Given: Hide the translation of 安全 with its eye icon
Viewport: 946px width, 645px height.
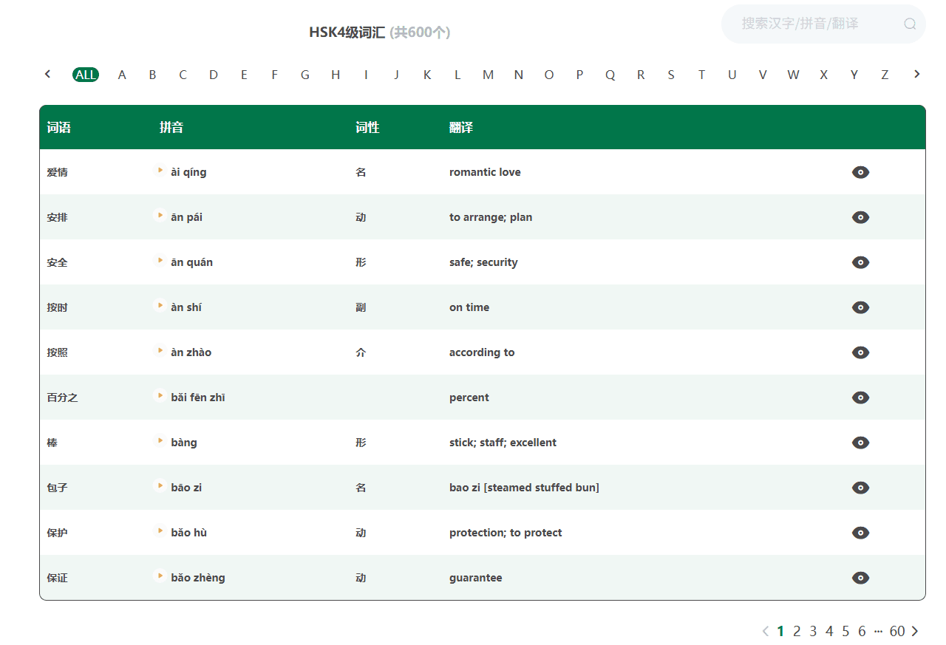Looking at the screenshot, I should [x=860, y=262].
